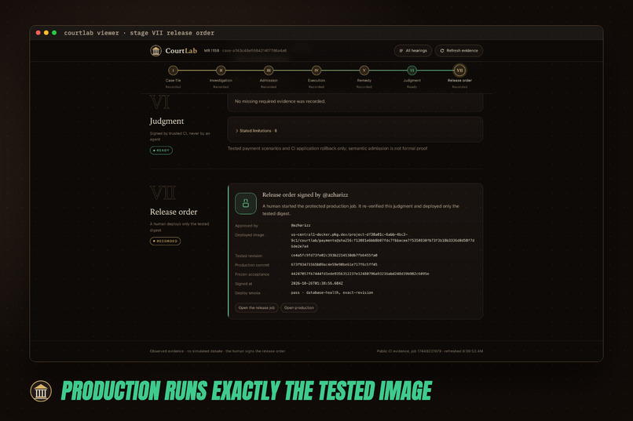Click the CourtLab courthouse logo icon
The width and height of the screenshot is (633, 421).
[156, 51]
